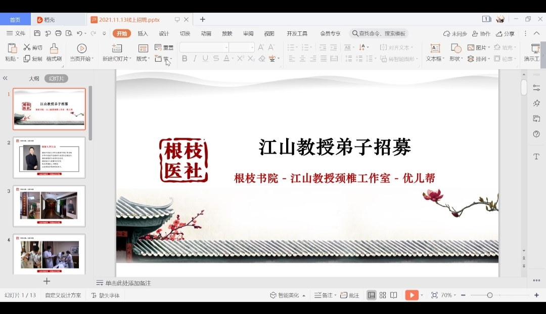Click the New Slide (新建幻灯片) icon
Viewport: 546px width, 314px height.
(117, 48)
